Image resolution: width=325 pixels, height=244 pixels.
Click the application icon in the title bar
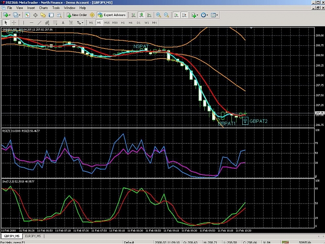pos(3,3)
